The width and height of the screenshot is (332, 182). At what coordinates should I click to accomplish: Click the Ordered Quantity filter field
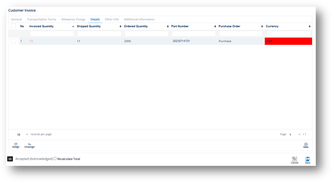click(x=147, y=33)
